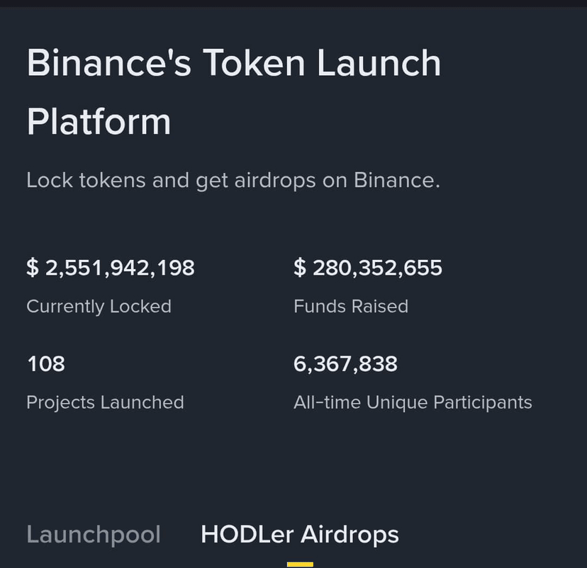Click the 6,367,838 participants number
The height and width of the screenshot is (568, 587).
pyautogui.click(x=345, y=364)
